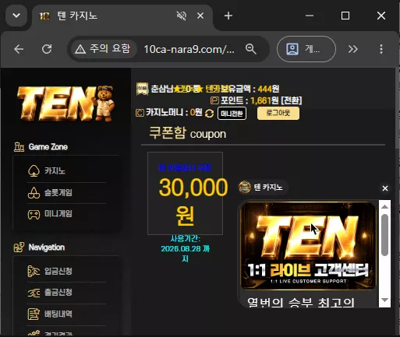The height and width of the screenshot is (337, 400).
Task: Open the browser three-dot menu
Action: coord(381,49)
